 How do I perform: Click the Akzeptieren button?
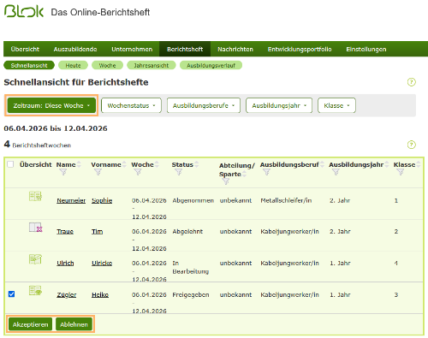[x=30, y=324]
